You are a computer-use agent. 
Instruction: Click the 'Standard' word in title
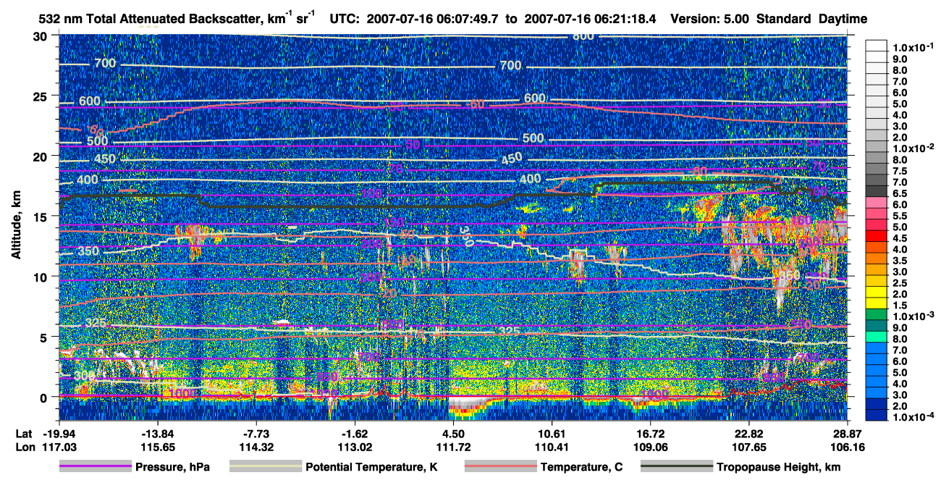click(x=784, y=18)
